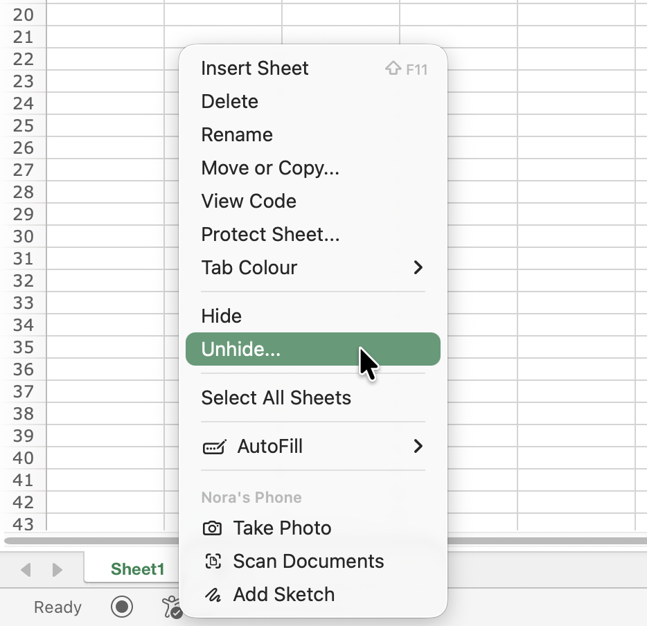The height and width of the screenshot is (626, 647).
Task: Select Delete in the context menu
Action: point(230,102)
